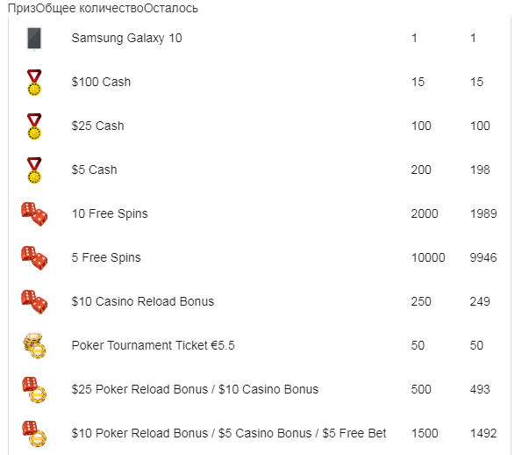Image resolution: width=522 pixels, height=455 pixels.
Task: Click the 10 Free Spins prize text
Action: click(110, 213)
